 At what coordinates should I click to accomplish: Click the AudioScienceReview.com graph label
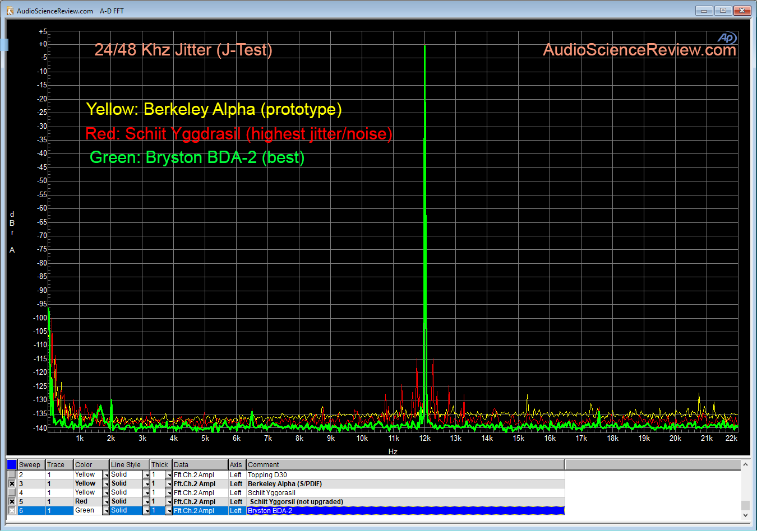pos(639,50)
